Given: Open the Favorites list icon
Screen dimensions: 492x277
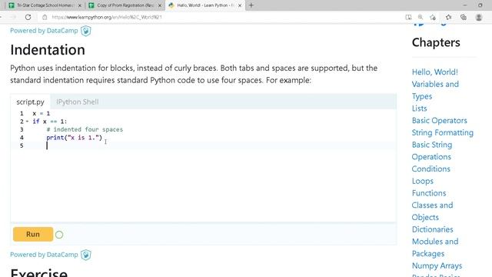Looking at the screenshot, I should click(x=448, y=17).
